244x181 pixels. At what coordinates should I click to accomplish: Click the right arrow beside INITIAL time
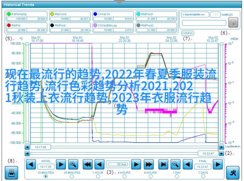click(61, 164)
